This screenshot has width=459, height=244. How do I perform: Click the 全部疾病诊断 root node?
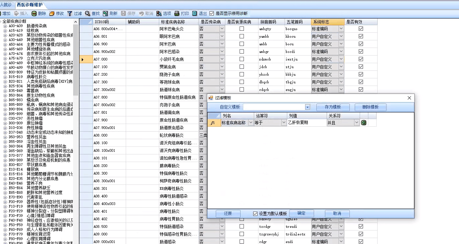(14, 21)
